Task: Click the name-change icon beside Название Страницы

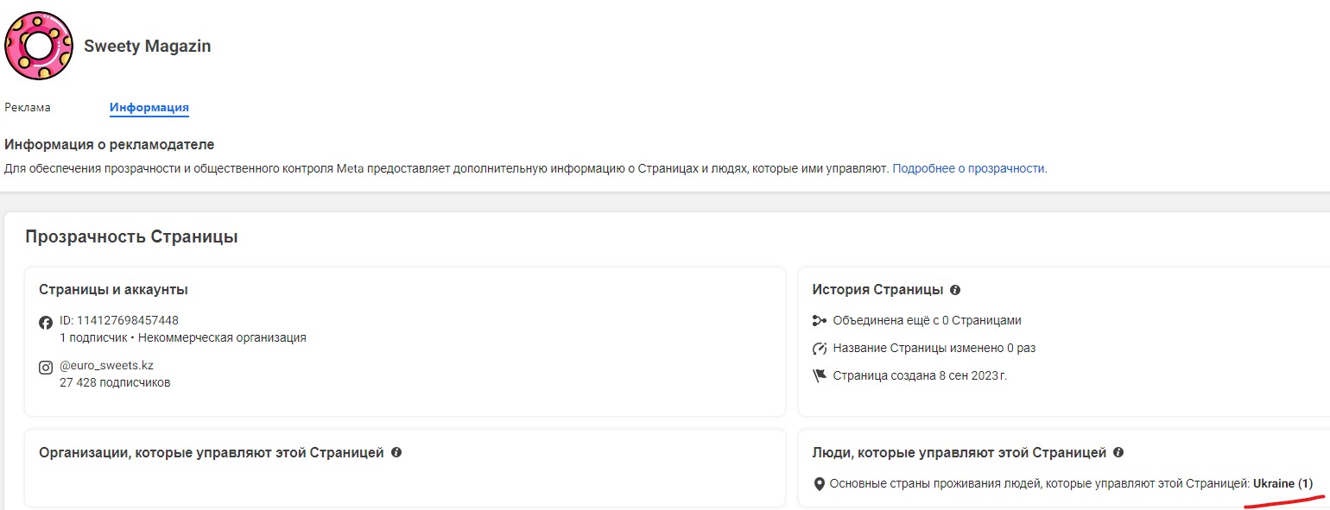Action: pyautogui.click(x=820, y=349)
